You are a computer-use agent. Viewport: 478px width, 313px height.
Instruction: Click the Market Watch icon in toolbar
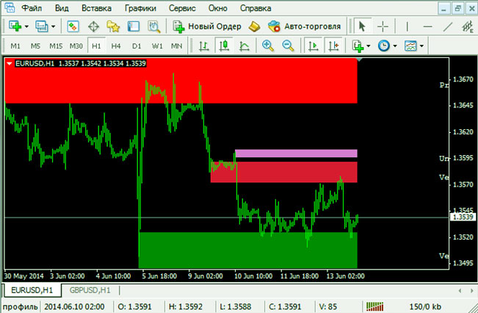[73, 26]
